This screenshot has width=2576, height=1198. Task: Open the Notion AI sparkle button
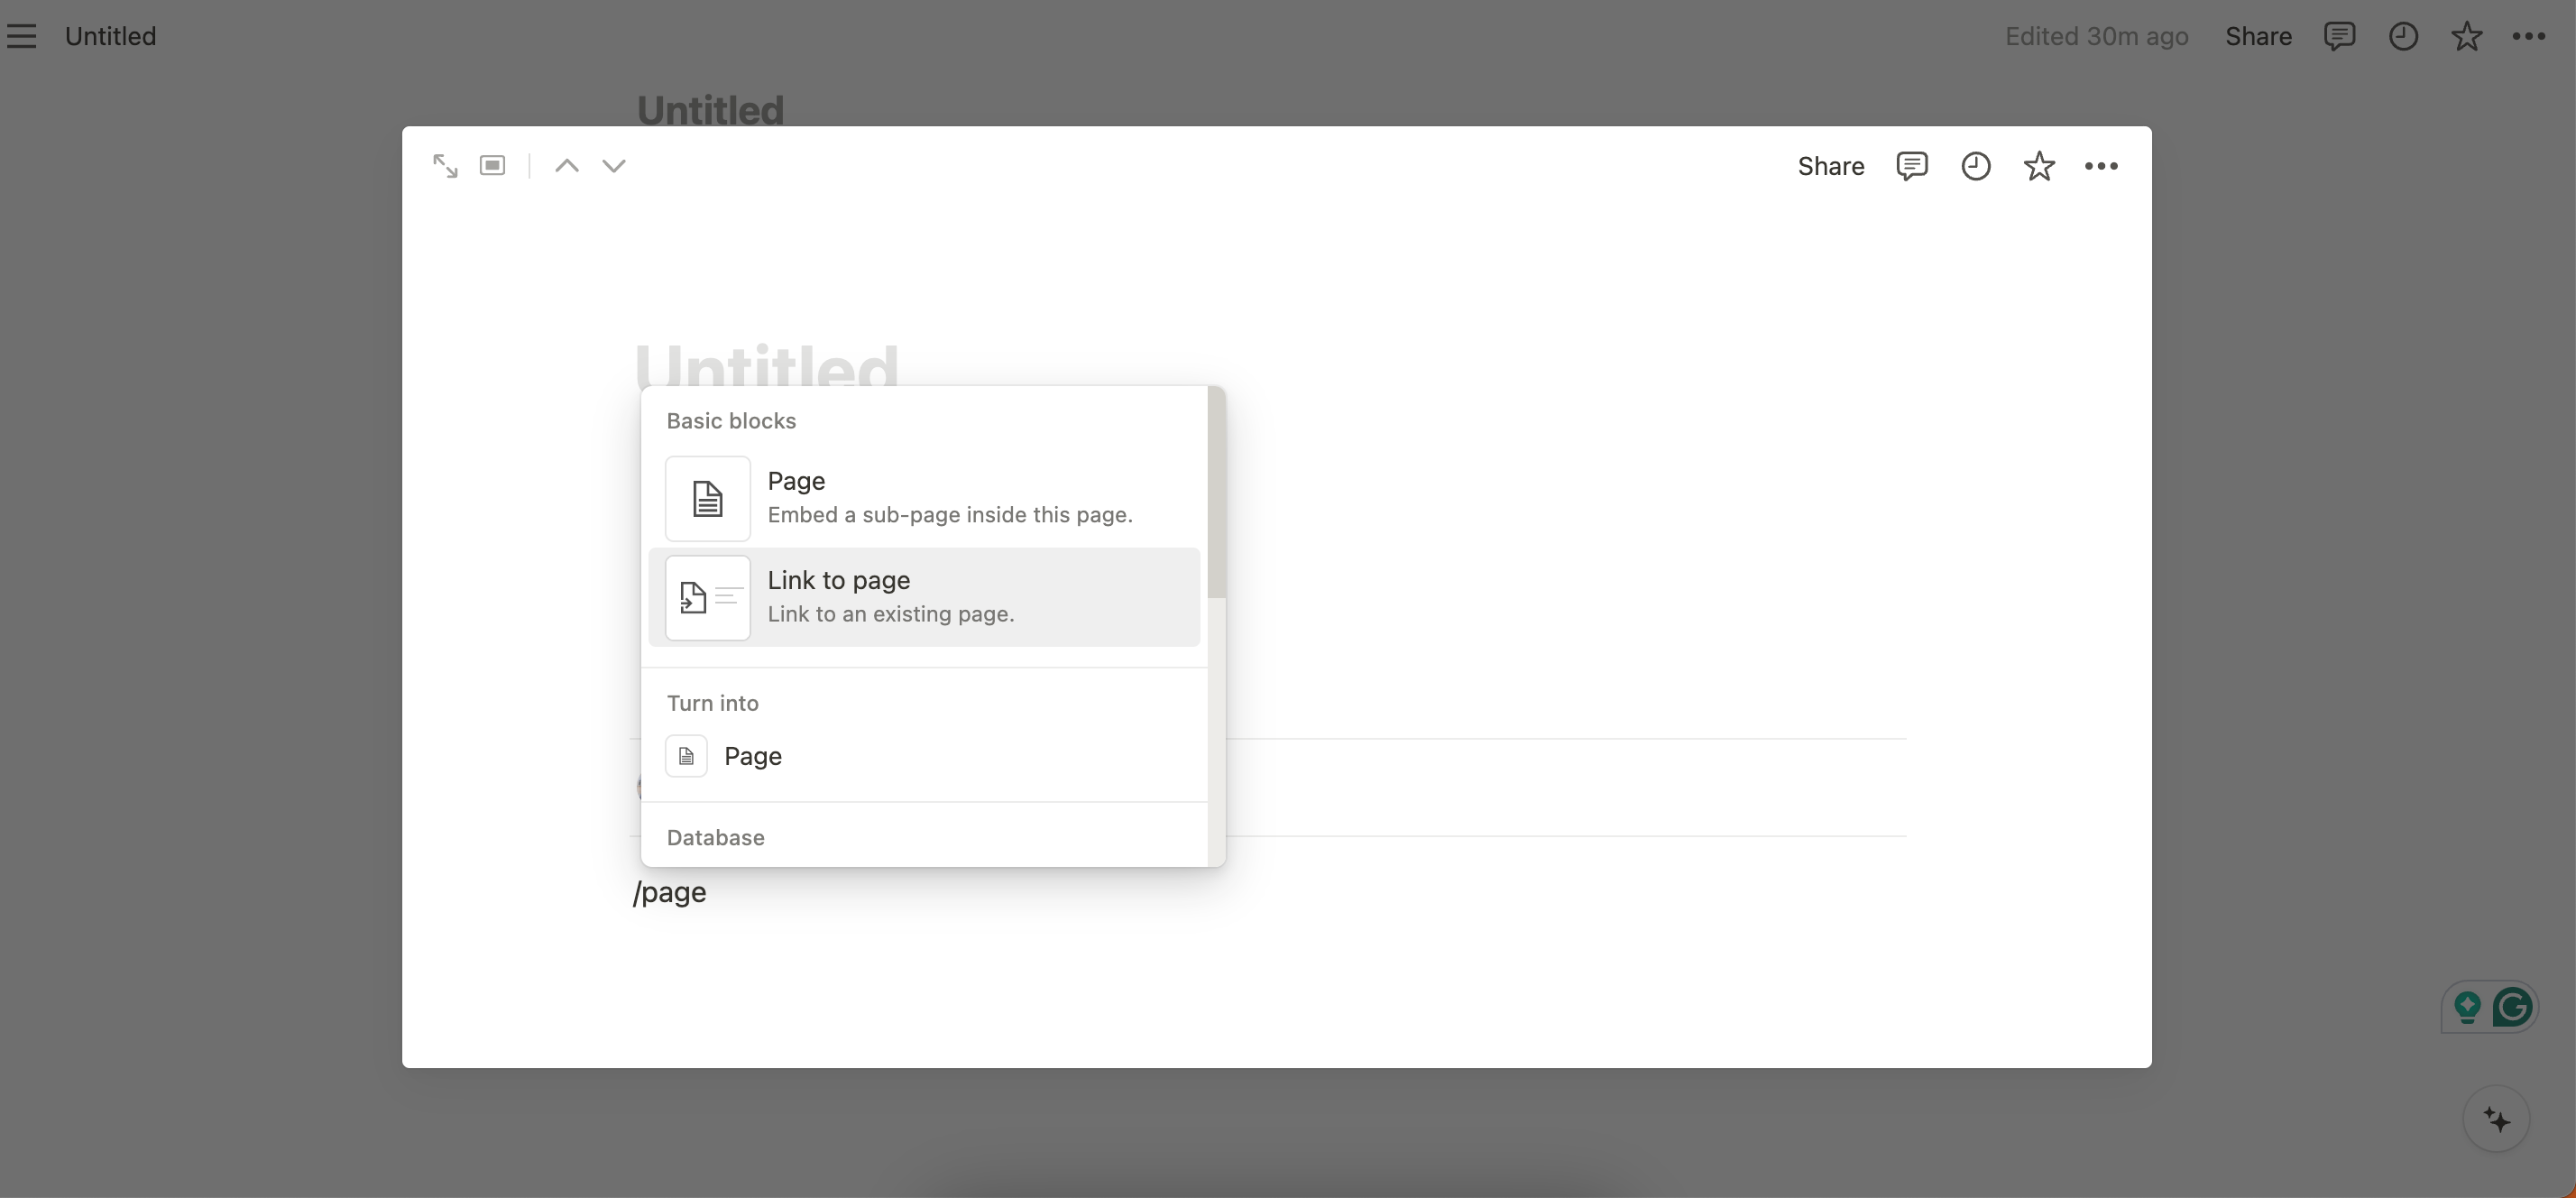[x=2496, y=1119]
